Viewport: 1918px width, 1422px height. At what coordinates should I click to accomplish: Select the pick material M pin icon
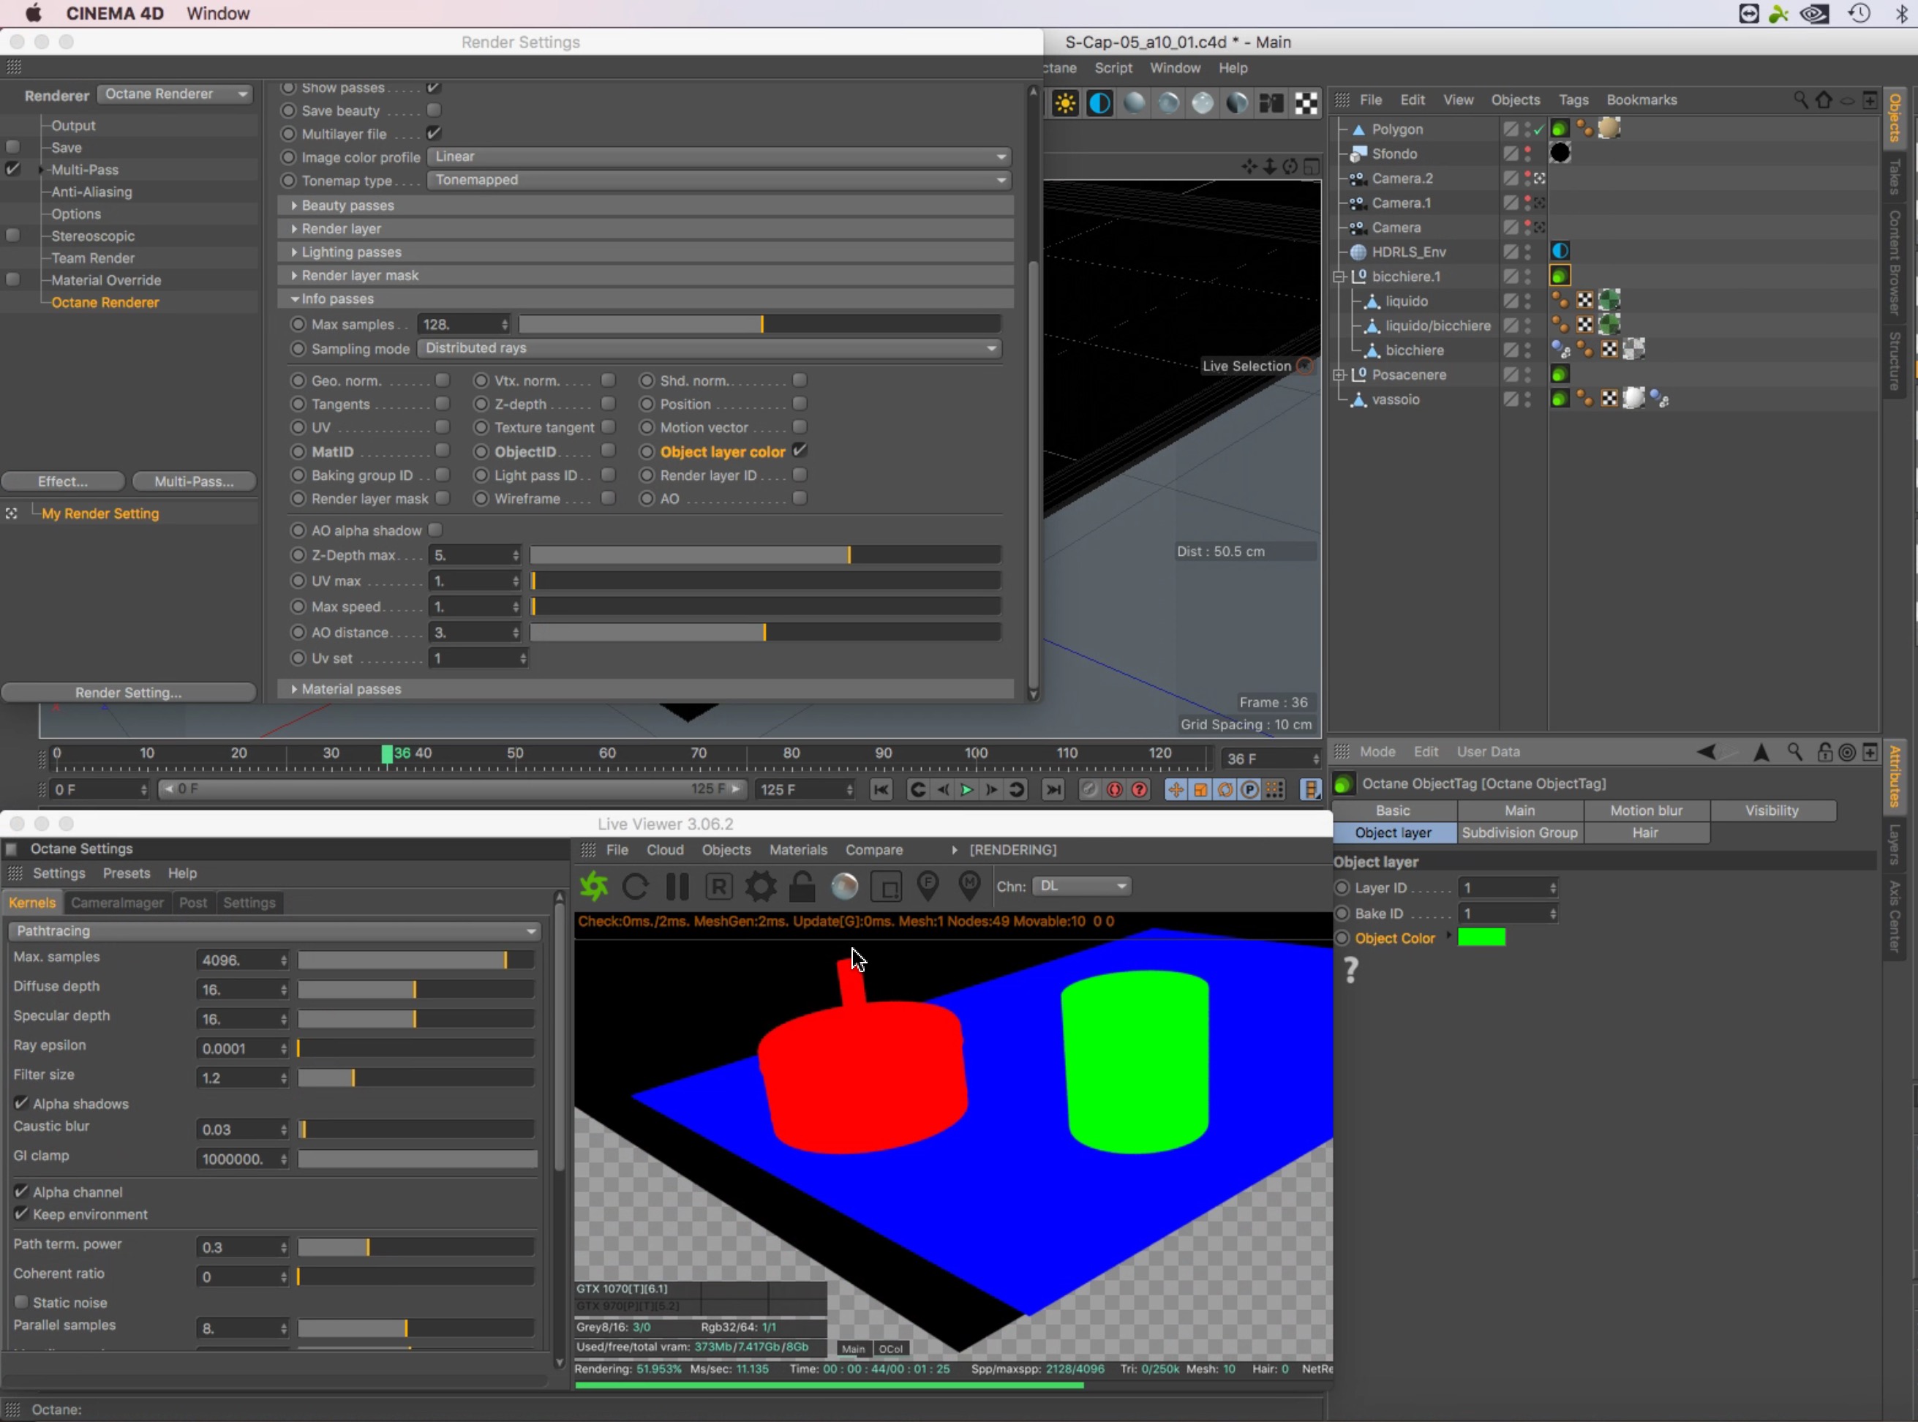pyautogui.click(x=969, y=886)
